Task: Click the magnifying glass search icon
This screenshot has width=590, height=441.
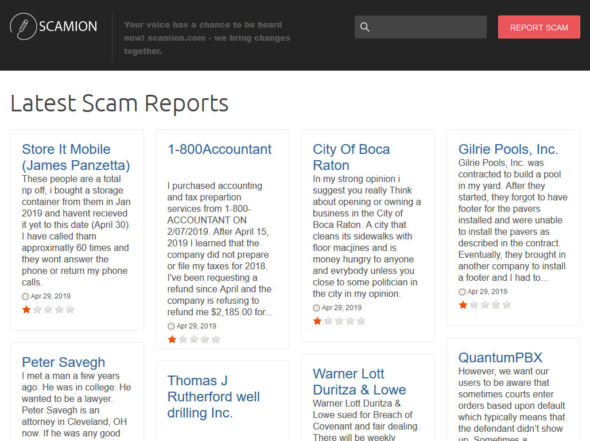Action: [364, 27]
